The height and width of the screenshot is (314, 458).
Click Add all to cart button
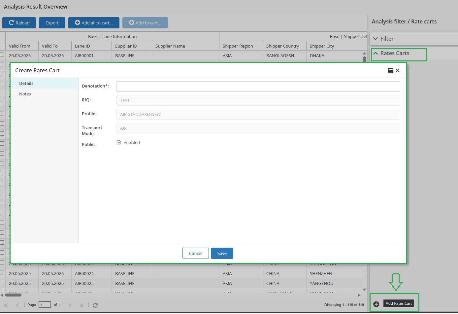[94, 23]
